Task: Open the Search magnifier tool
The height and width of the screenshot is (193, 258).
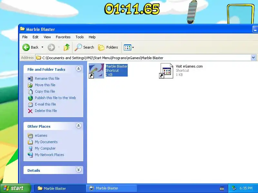Action: (84, 47)
